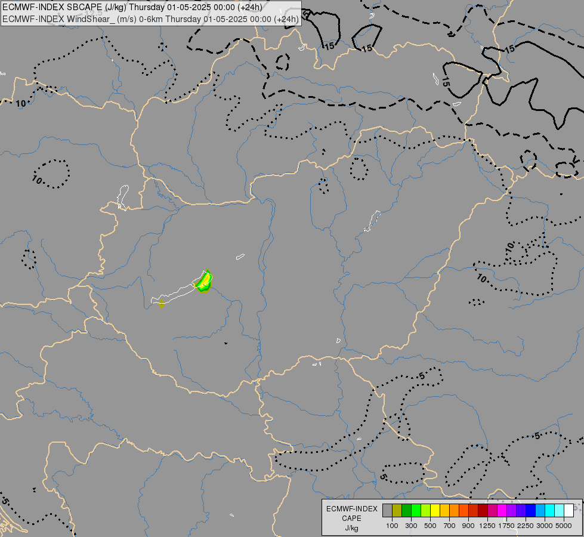Image resolution: width=584 pixels, height=537 pixels.
Task: Click the gray swatch in the CAPE legend
Action: [x=388, y=511]
